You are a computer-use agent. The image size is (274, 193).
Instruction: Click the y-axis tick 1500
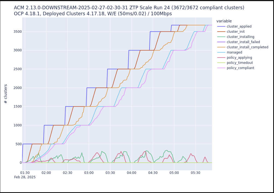click(18, 106)
